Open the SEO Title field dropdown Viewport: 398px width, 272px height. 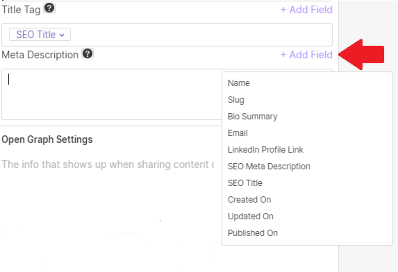click(x=36, y=34)
